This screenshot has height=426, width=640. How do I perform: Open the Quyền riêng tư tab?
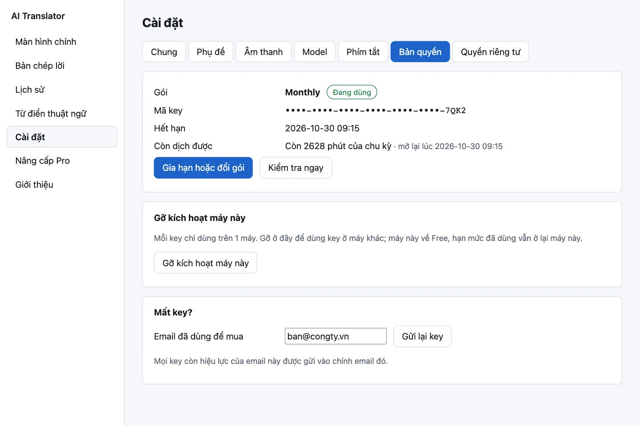(491, 52)
